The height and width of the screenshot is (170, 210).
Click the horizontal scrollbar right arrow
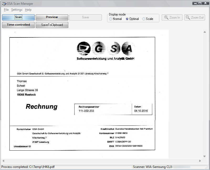tap(200, 161)
